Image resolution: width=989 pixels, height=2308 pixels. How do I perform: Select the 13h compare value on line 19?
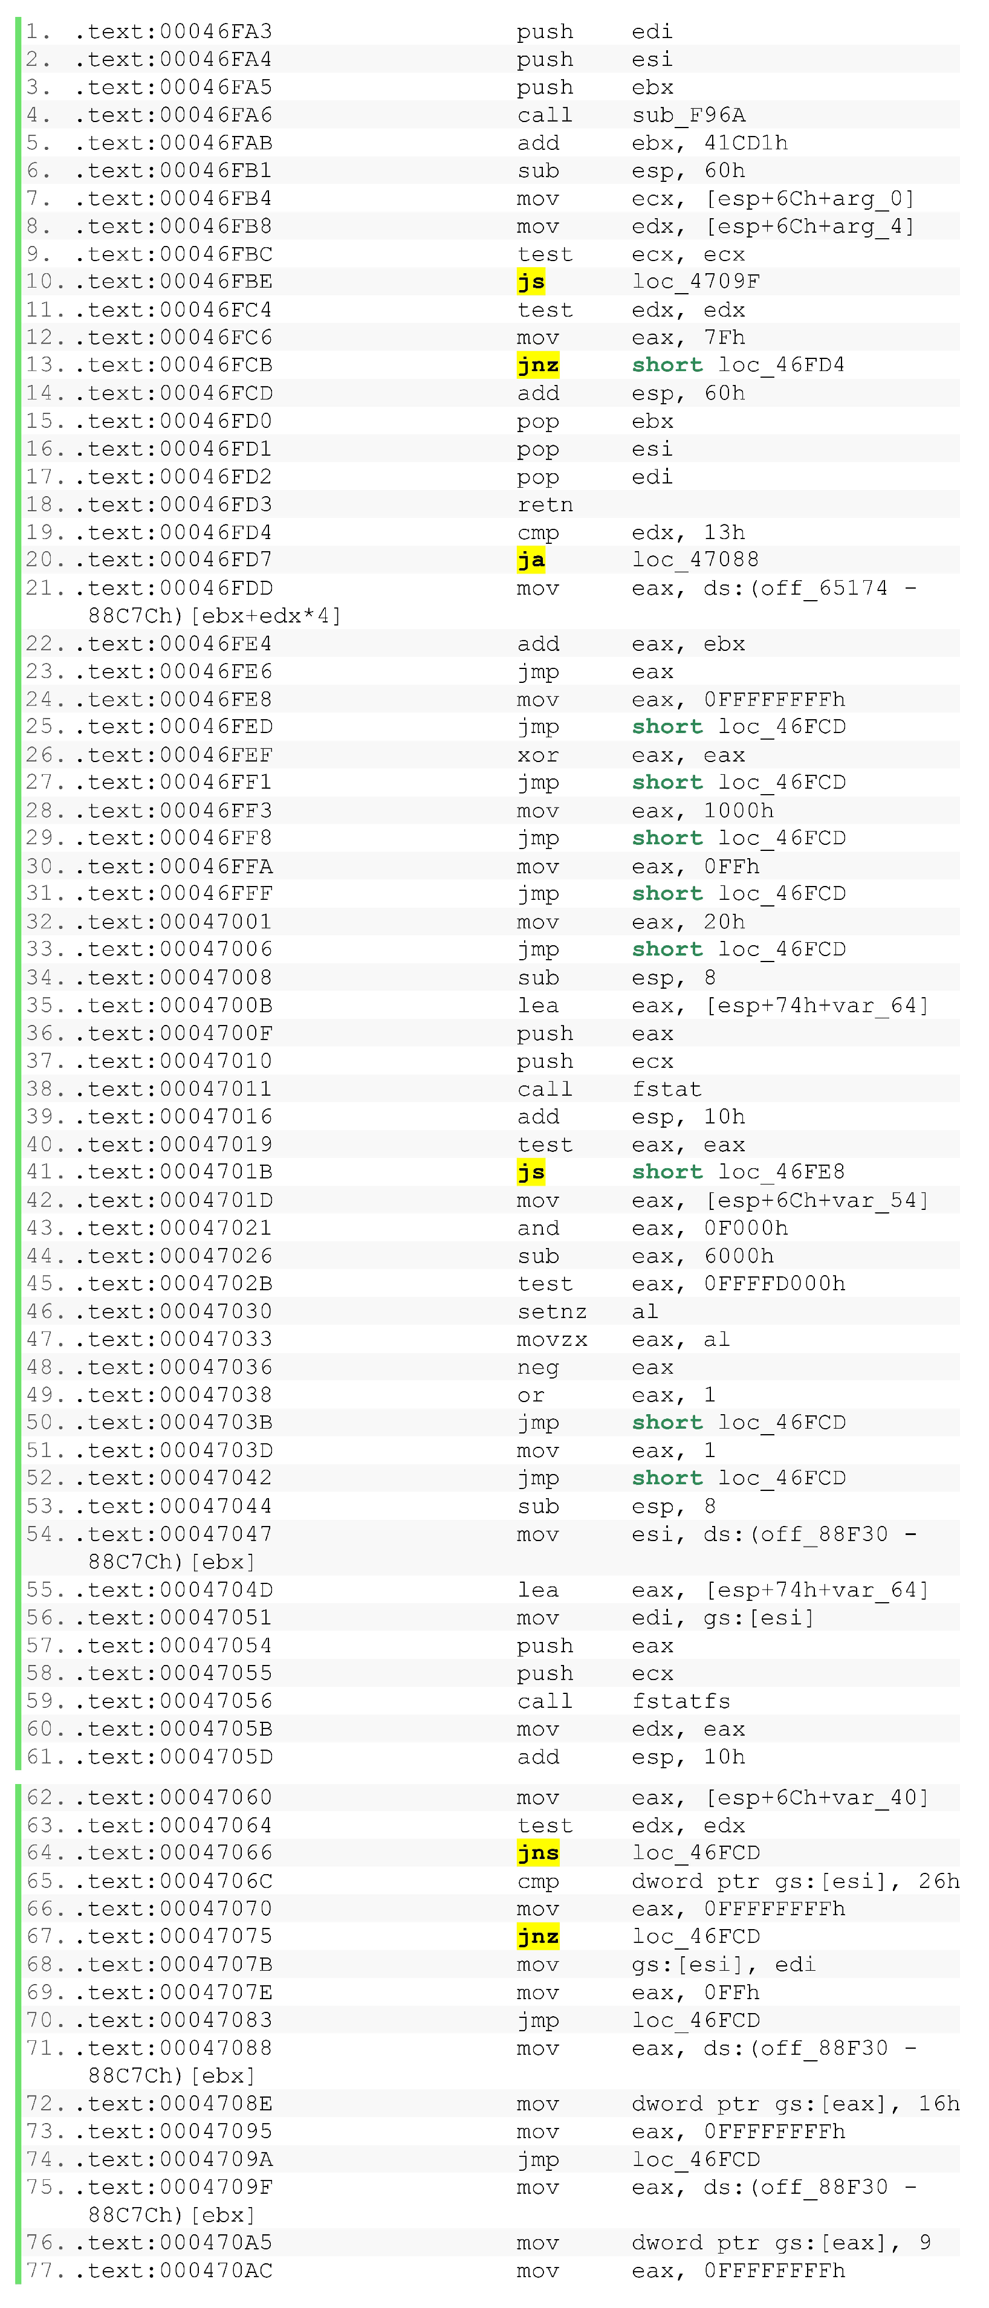pyautogui.click(x=725, y=532)
